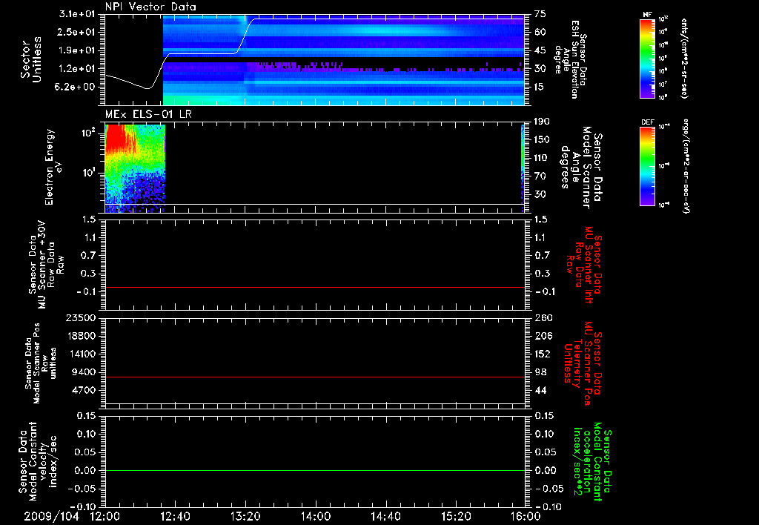Click the 18800 scanner position tick label

click(x=82, y=336)
